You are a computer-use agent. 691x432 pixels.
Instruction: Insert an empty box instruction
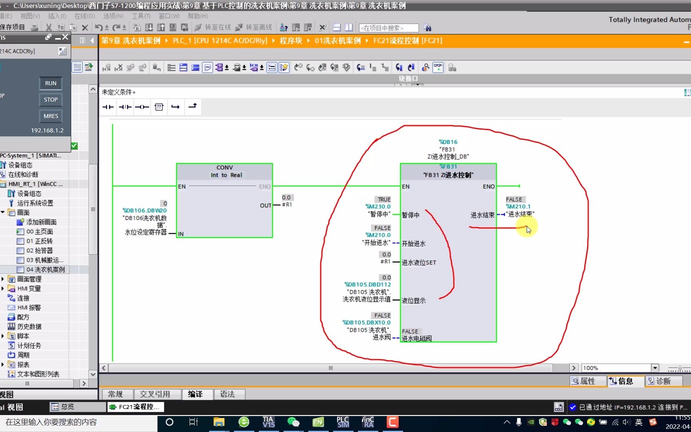(159, 107)
